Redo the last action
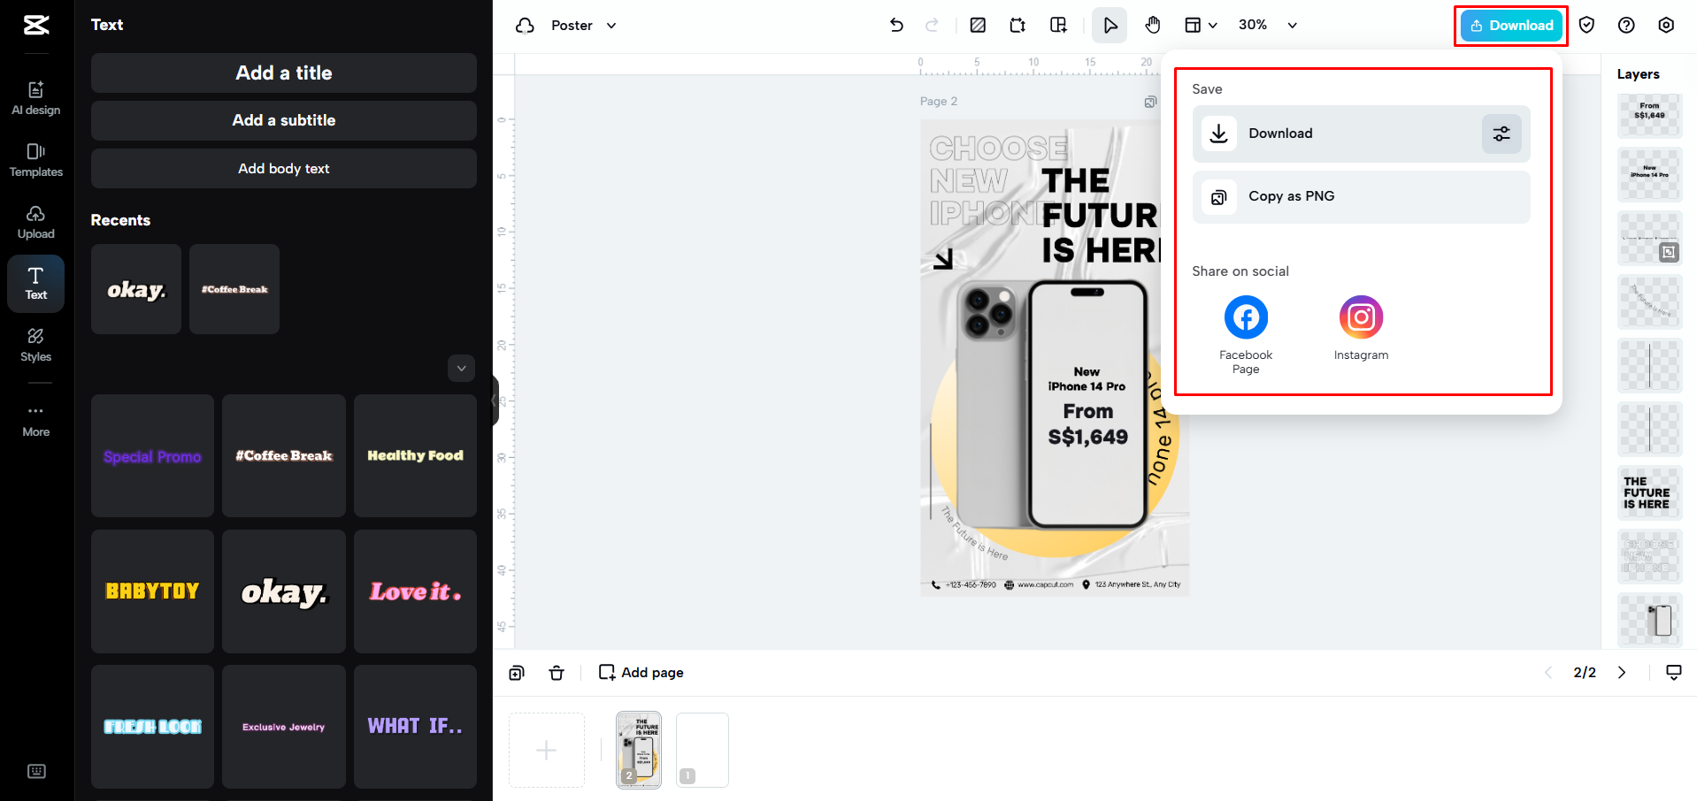The height and width of the screenshot is (801, 1697). pyautogui.click(x=932, y=26)
